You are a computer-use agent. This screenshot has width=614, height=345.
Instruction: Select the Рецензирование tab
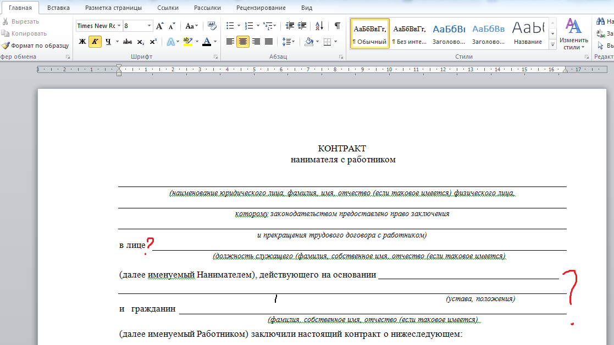(261, 8)
